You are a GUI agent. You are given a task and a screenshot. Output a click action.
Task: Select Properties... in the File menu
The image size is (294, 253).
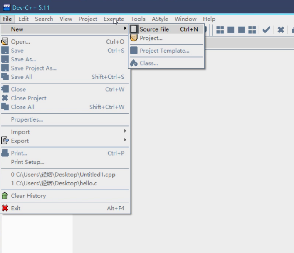click(x=27, y=119)
